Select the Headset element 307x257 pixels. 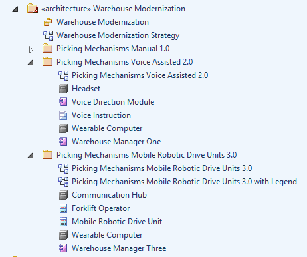86,89
